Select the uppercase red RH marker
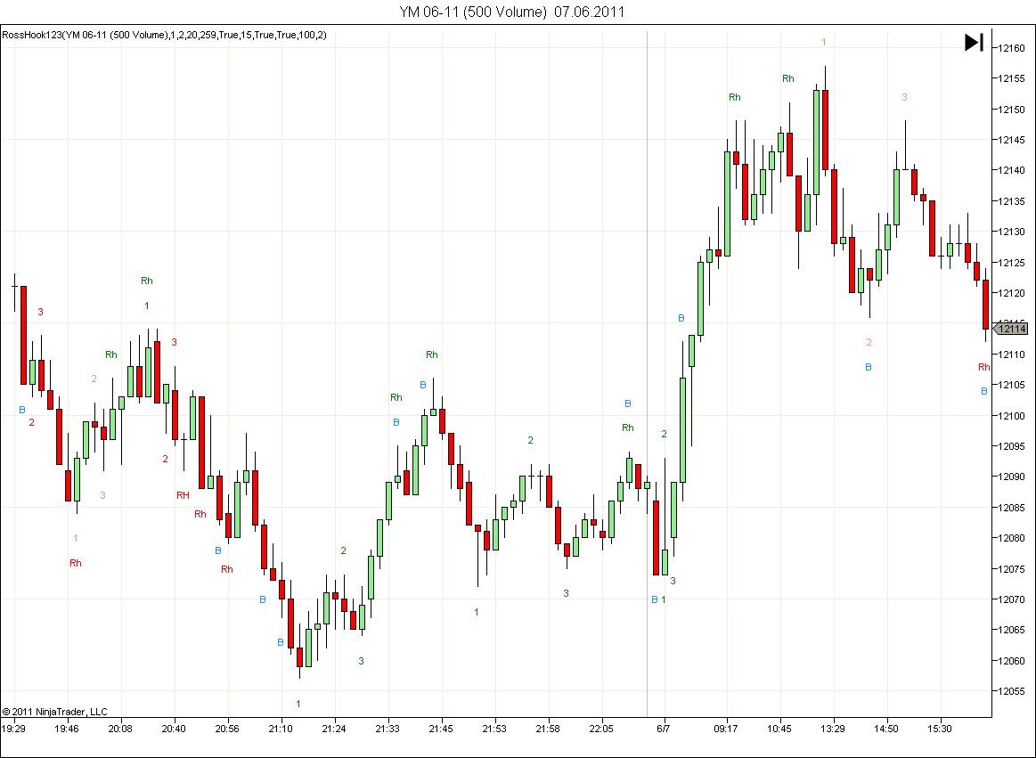Screen dimensions: 1036x758 point(183,495)
